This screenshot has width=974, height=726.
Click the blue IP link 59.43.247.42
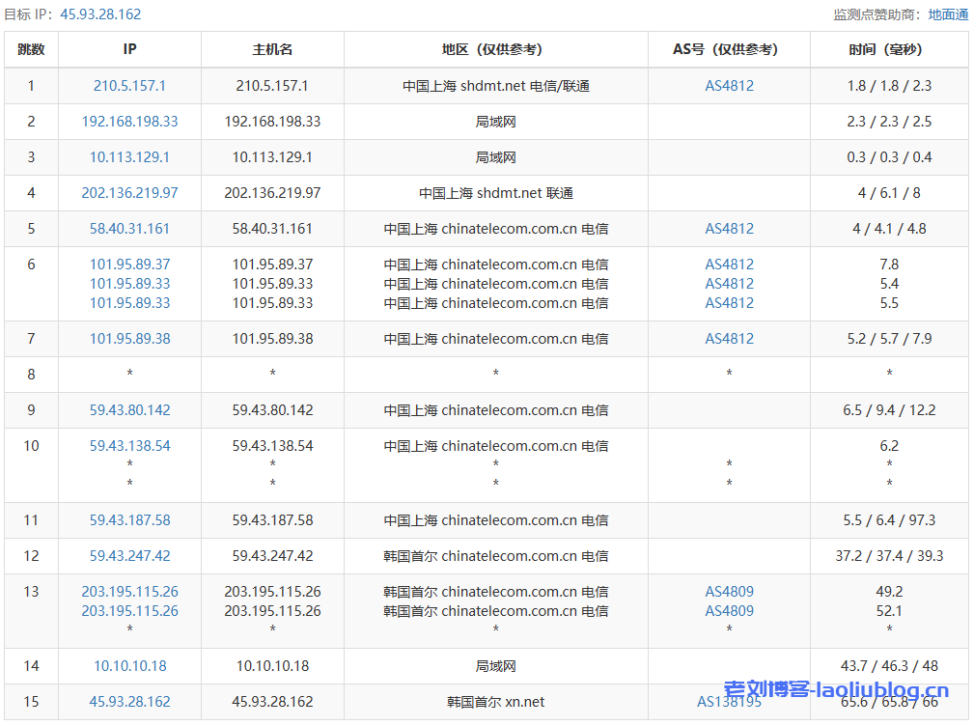[x=129, y=556]
